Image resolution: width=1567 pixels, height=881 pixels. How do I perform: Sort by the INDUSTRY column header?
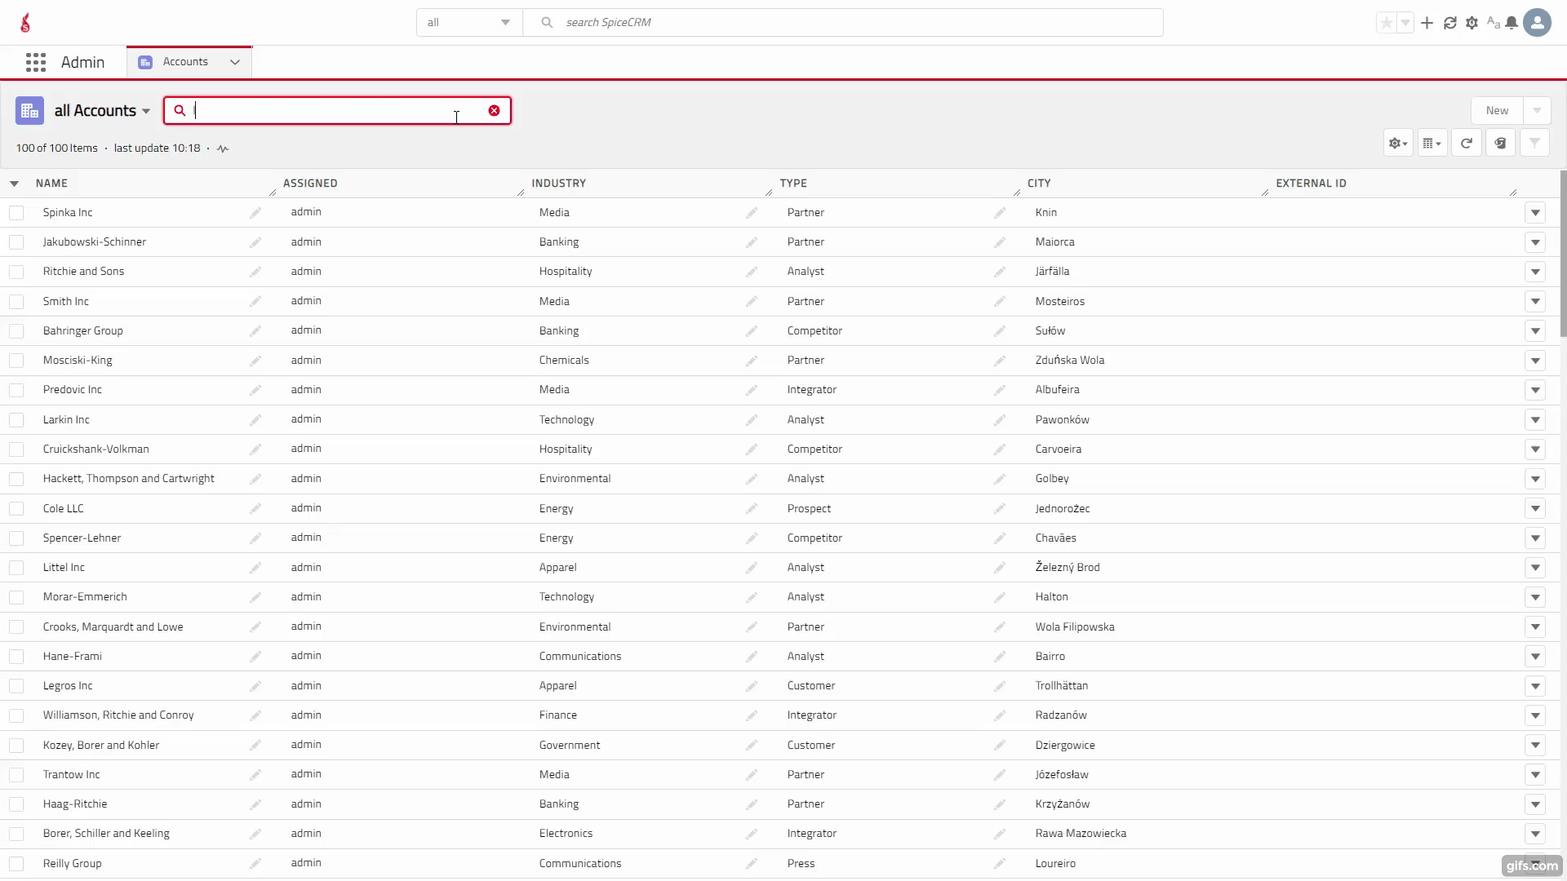(x=559, y=184)
